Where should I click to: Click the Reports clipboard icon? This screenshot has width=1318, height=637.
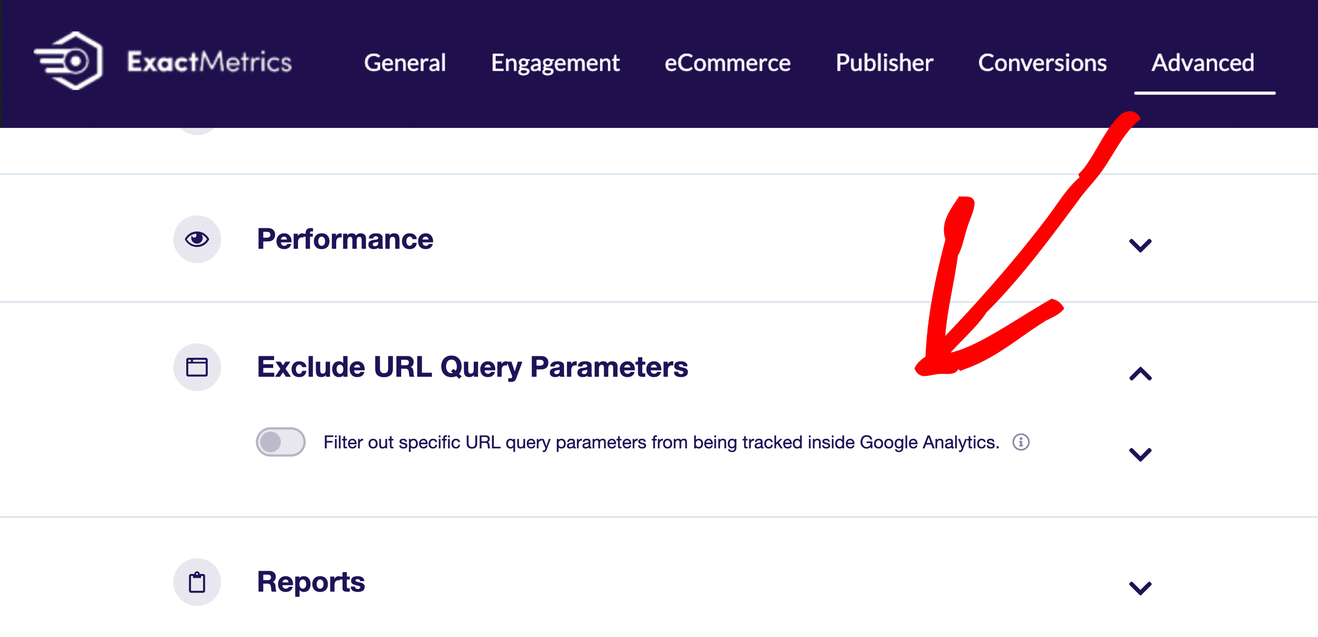(x=197, y=582)
